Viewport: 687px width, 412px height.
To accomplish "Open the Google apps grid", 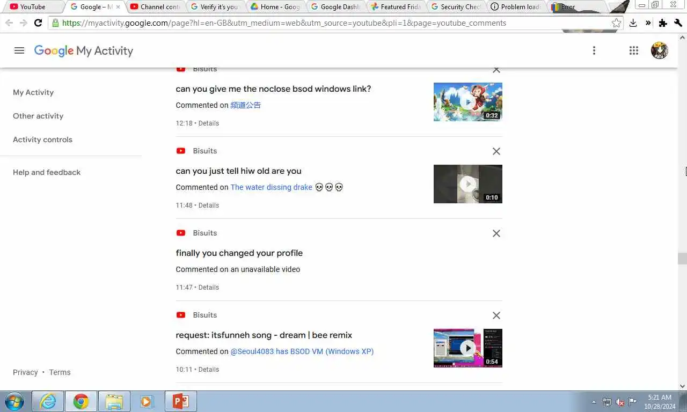I will pyautogui.click(x=634, y=50).
